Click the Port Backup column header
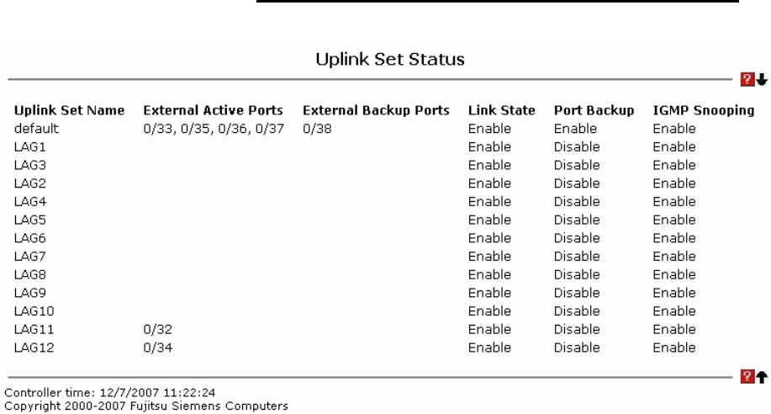The height and width of the screenshot is (414, 771). pos(594,112)
